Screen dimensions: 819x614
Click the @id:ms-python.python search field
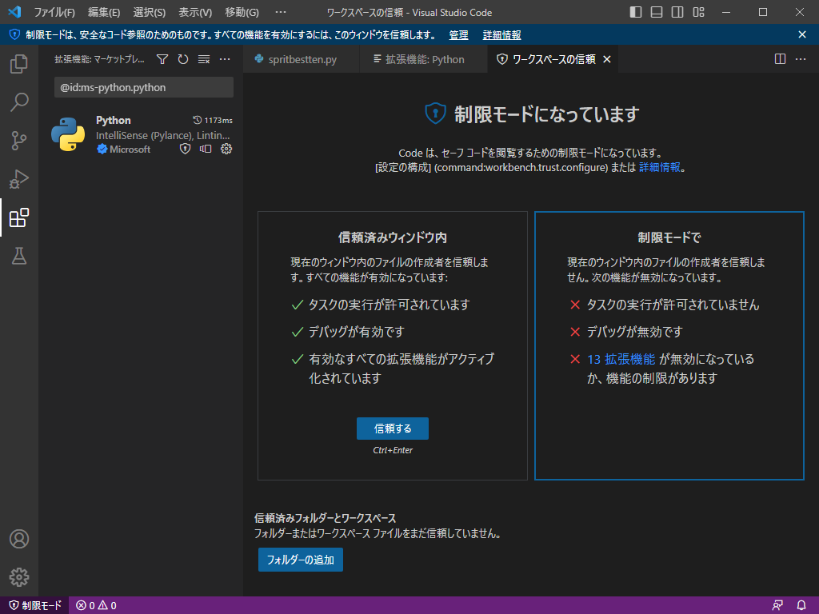(144, 87)
